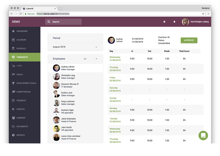Select the Reports sidebar item
Screen dimensions: 220x156
21,135
